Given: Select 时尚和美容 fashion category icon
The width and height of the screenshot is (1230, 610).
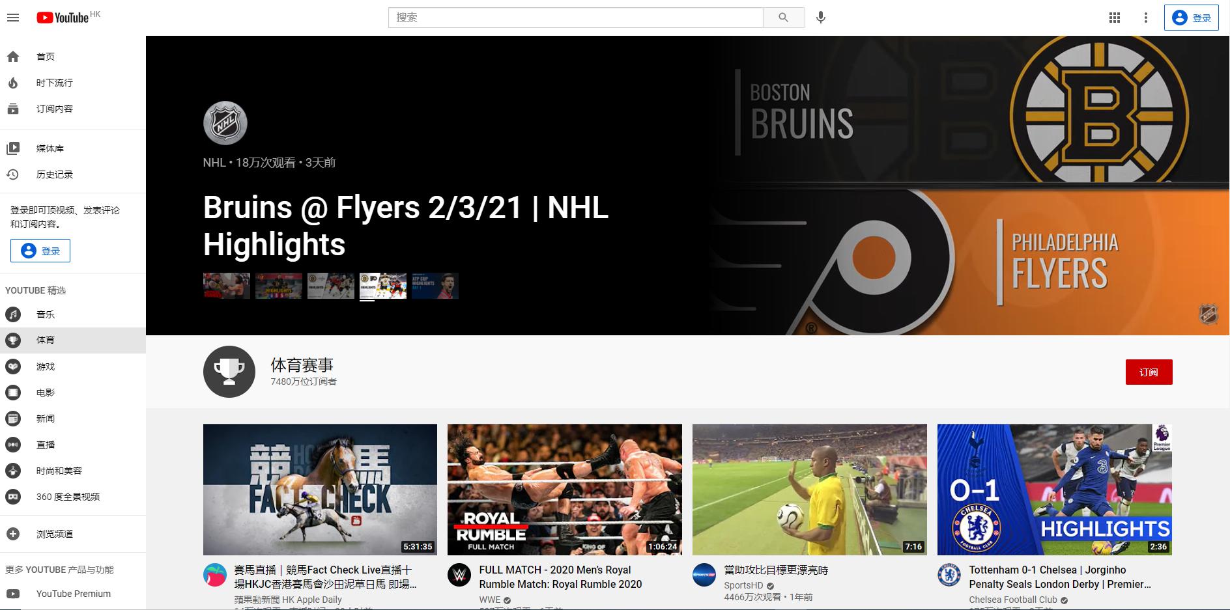Looking at the screenshot, I should click(13, 471).
